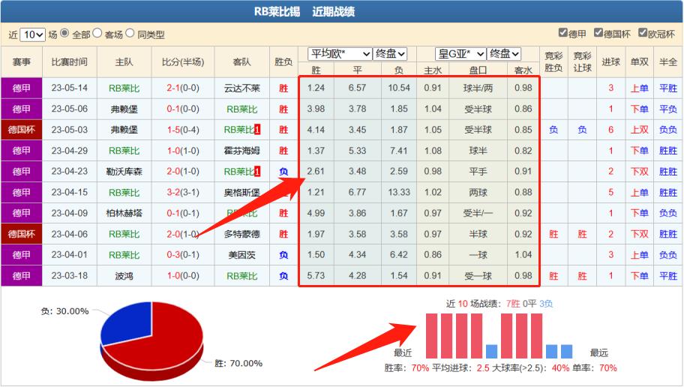Click red card badge in 23-05-03 row
This screenshot has width=684, height=387.
tap(257, 130)
